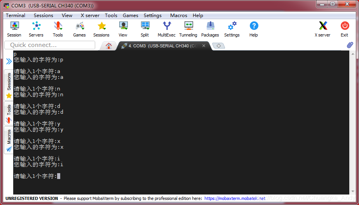Open the Settings menu in menu bar
Screen dimensions: 359x205
coord(153,15)
